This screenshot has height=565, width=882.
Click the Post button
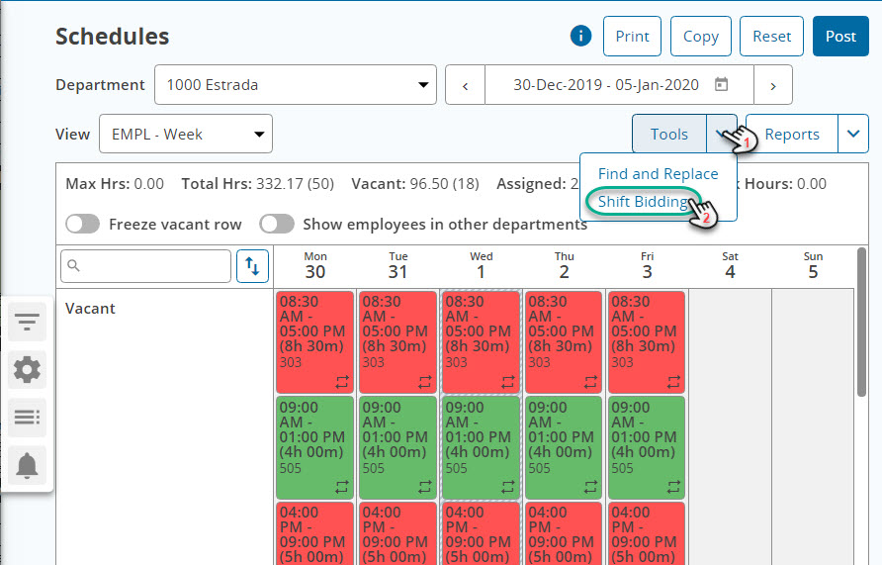[840, 37]
